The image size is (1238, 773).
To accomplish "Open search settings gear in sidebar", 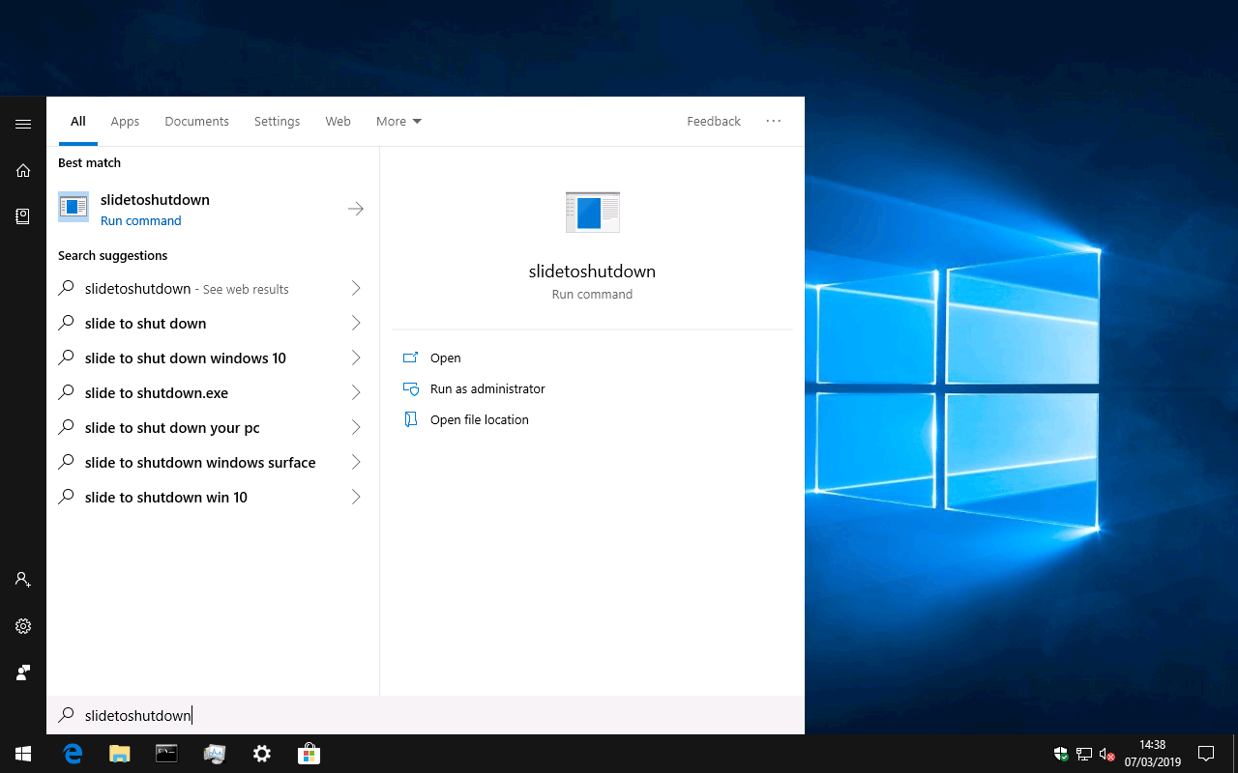I will click(23, 626).
